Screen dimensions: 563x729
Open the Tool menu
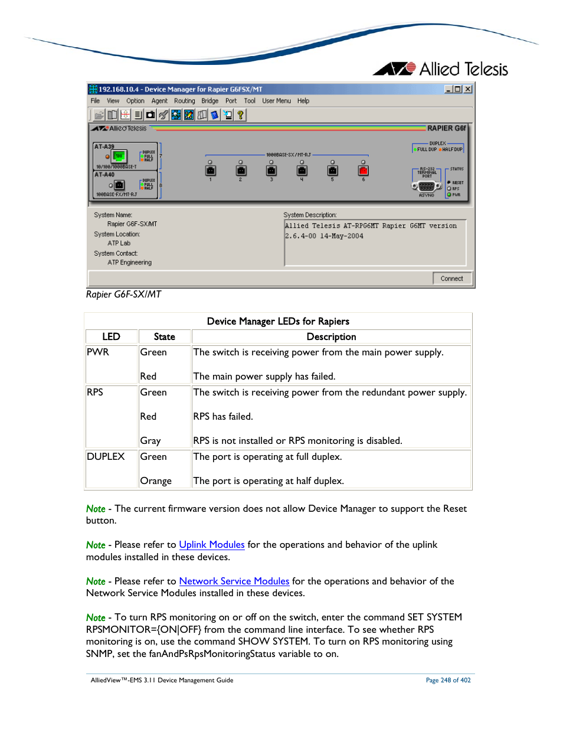pos(250,101)
